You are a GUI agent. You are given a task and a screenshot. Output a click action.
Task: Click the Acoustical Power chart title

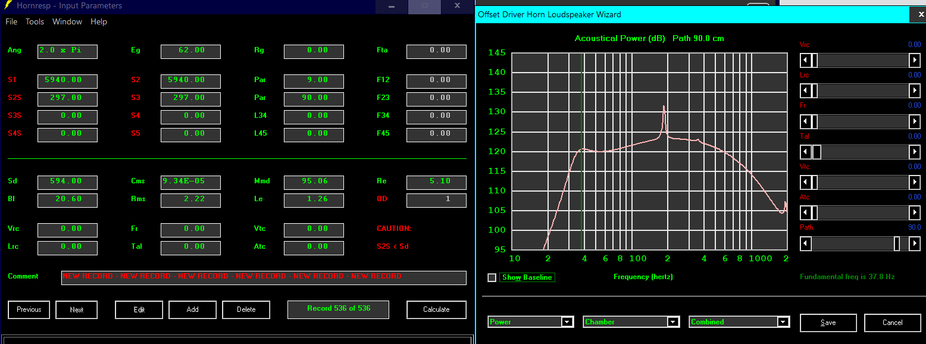[x=649, y=38]
